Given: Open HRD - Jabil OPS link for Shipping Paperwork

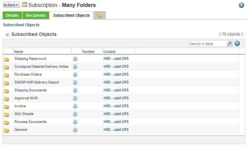Looking at the screenshot, I should (116, 59).
